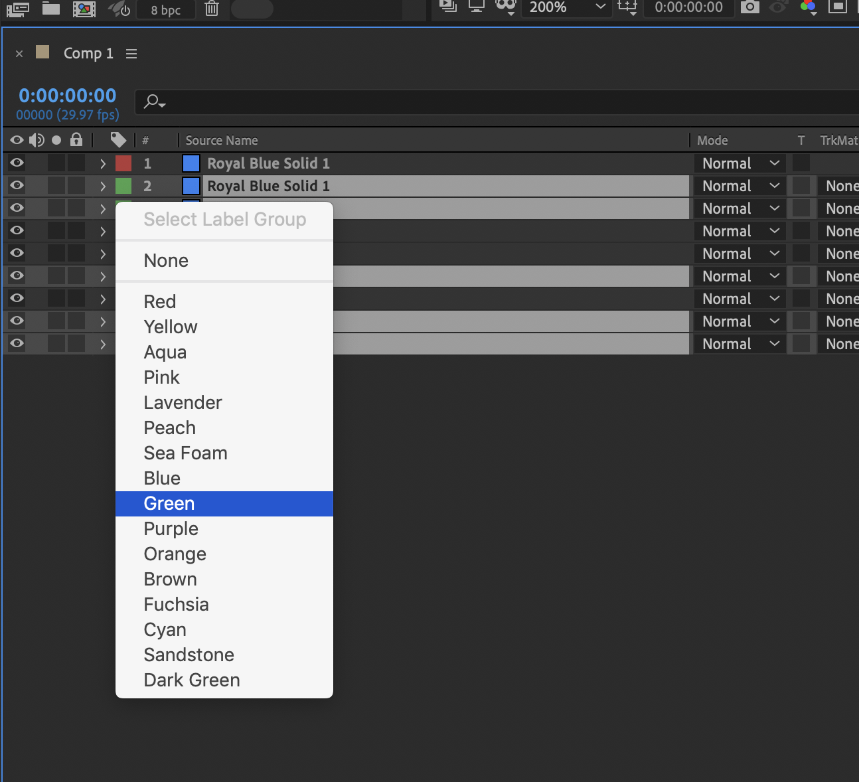The image size is (859, 782).
Task: Choose Sandstone in the label list
Action: (x=189, y=655)
